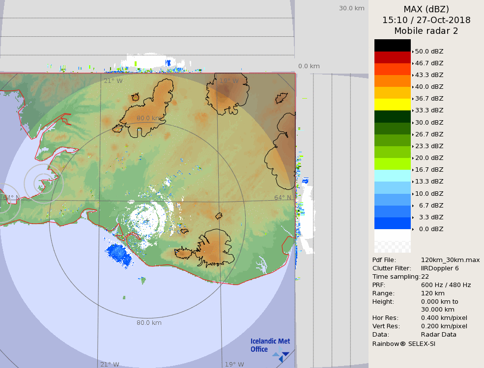Screen dimensions: 484x368
Task: Select the dark red 46.7 dBZ swatch
Action: (x=392, y=57)
